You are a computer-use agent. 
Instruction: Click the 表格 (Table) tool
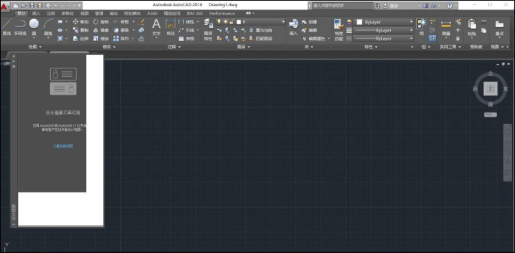tap(187, 38)
